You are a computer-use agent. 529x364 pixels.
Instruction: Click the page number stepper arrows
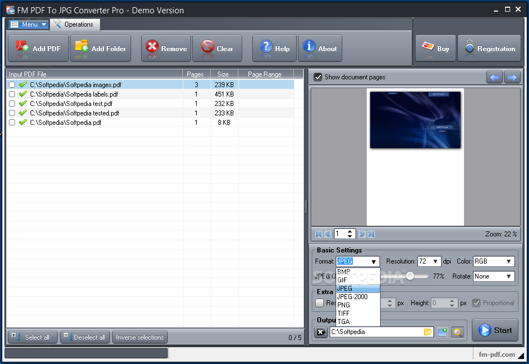pos(350,234)
